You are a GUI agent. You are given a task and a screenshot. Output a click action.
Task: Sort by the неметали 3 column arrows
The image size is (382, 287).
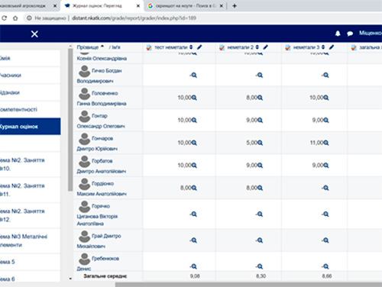pos(323,47)
